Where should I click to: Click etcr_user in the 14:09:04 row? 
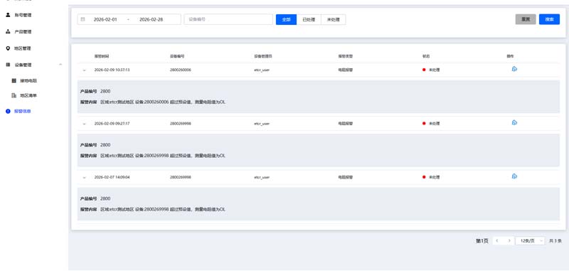pos(262,177)
